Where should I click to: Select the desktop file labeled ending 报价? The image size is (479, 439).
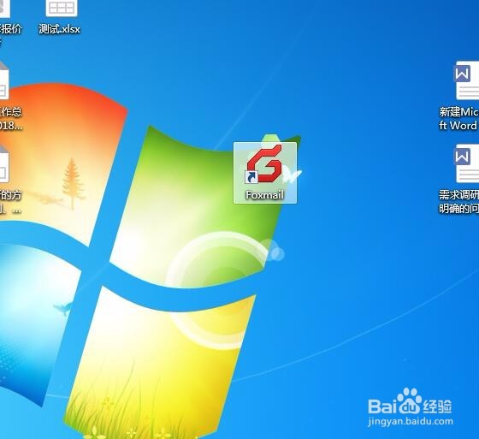(x=4, y=9)
